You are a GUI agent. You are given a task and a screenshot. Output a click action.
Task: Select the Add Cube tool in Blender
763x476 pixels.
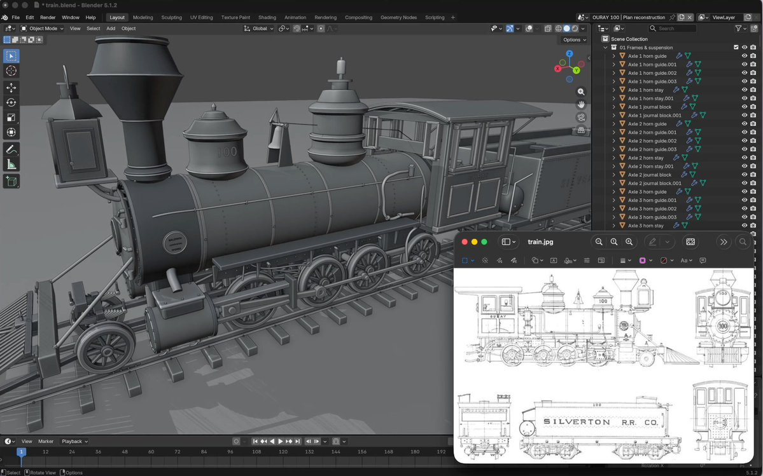(11, 182)
